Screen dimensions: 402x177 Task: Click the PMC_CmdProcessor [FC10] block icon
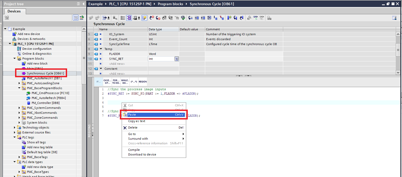(29, 93)
